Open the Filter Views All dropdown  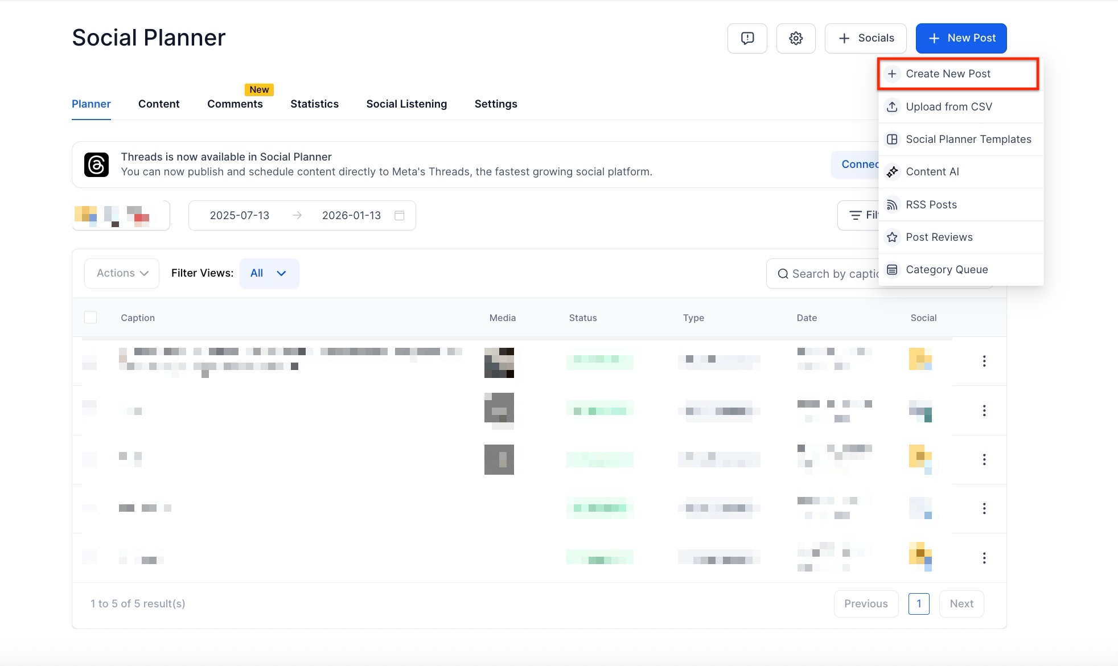point(269,273)
